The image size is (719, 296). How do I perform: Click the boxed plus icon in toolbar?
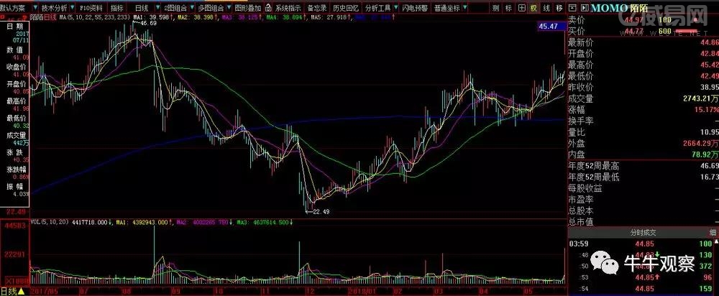(521, 8)
